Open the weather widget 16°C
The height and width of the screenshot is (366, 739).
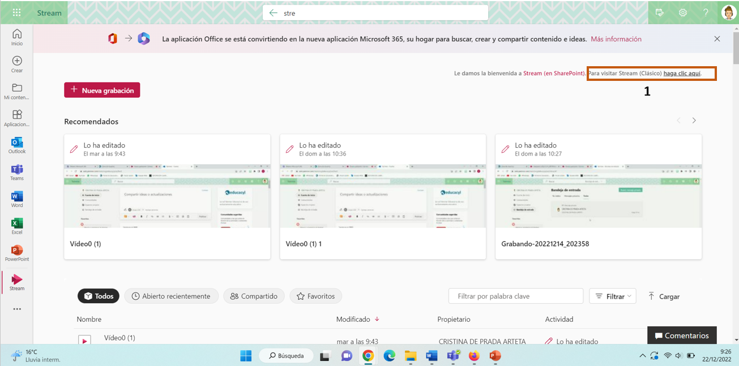point(35,356)
